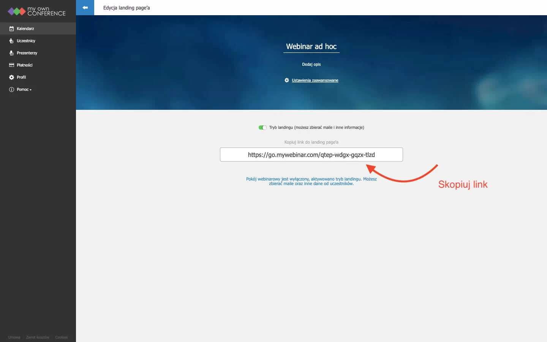Open the Cookies footer link
547x342 pixels.
pos(62,337)
